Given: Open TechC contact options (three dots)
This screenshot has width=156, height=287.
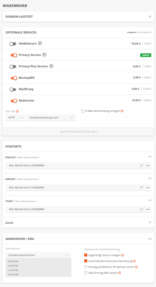Looking at the screenshot, I should point(148,209).
